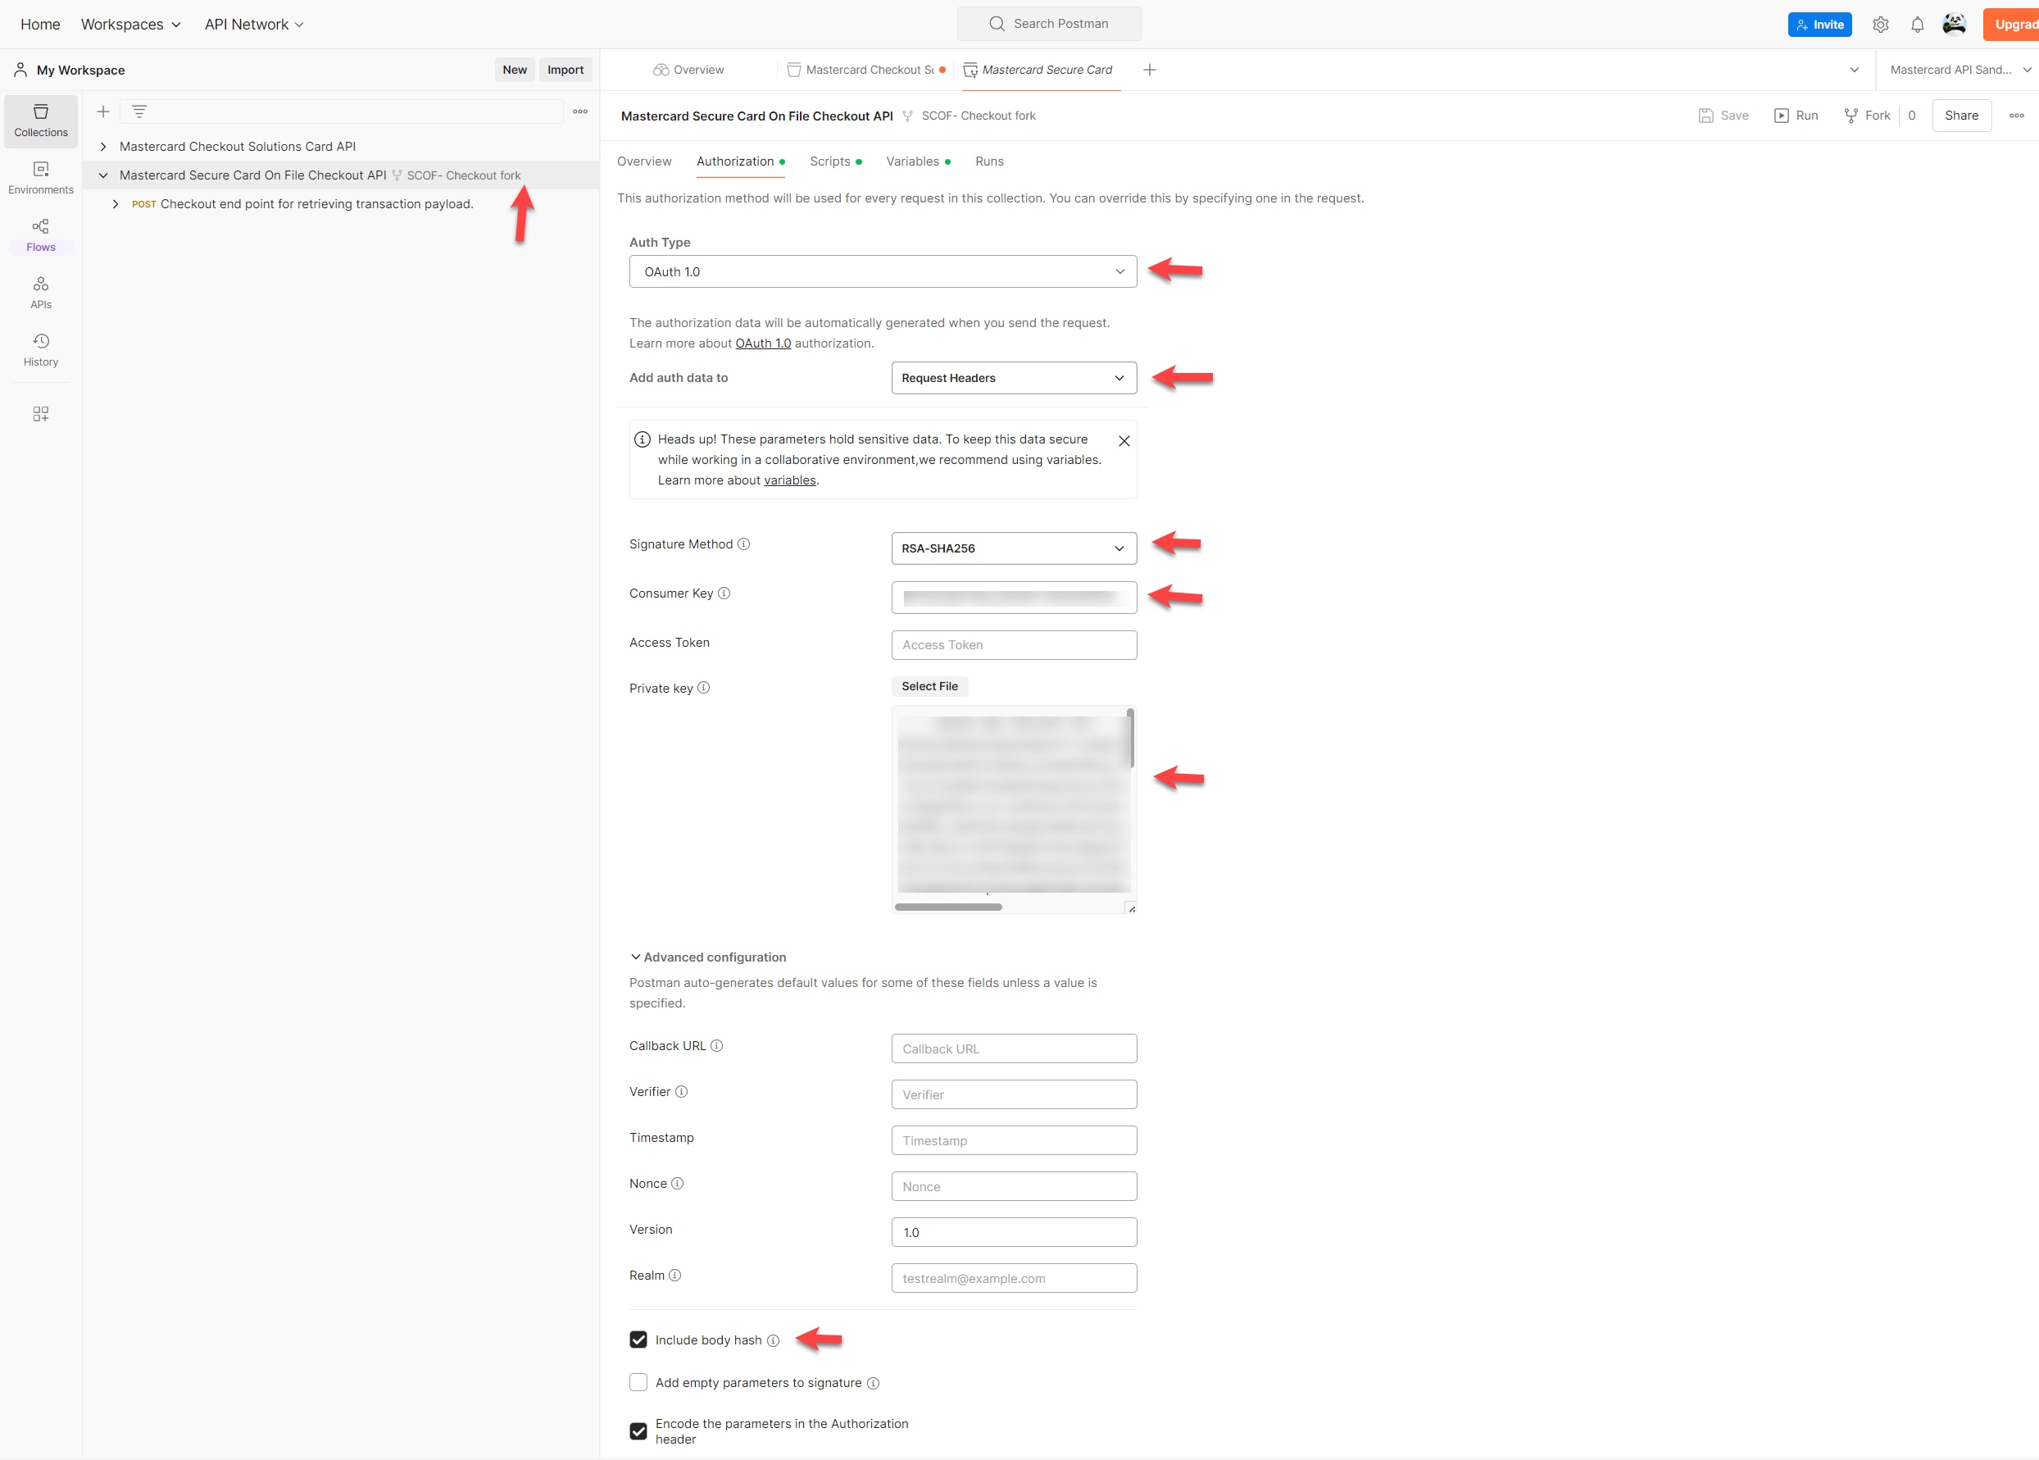Click the configure sidebar grid icon
This screenshot has height=1460, width=2039.
coord(40,413)
